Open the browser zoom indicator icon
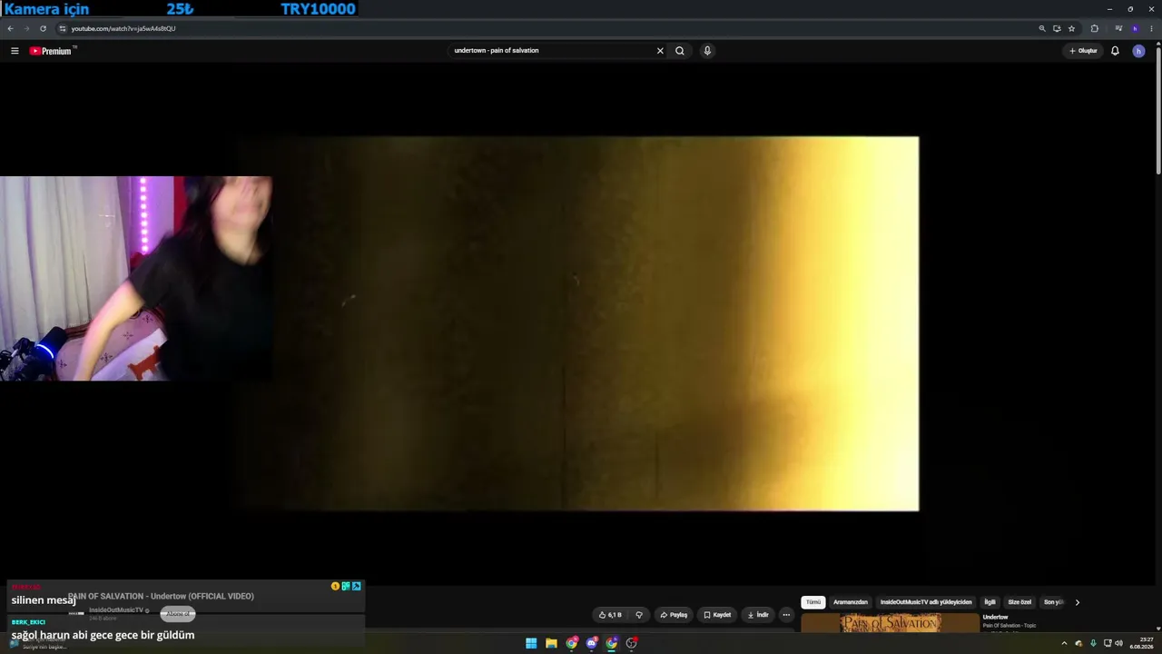Image resolution: width=1162 pixels, height=654 pixels. pyautogui.click(x=1042, y=28)
